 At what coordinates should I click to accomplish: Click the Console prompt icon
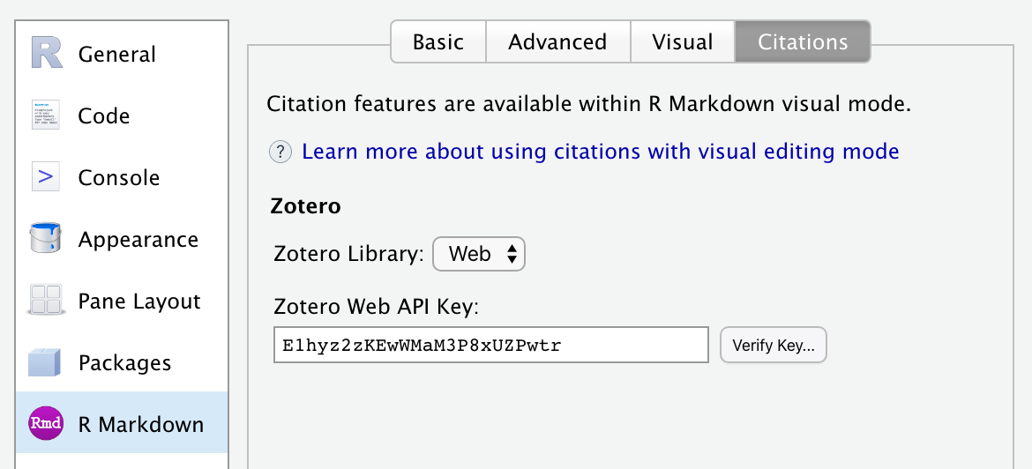click(x=45, y=177)
